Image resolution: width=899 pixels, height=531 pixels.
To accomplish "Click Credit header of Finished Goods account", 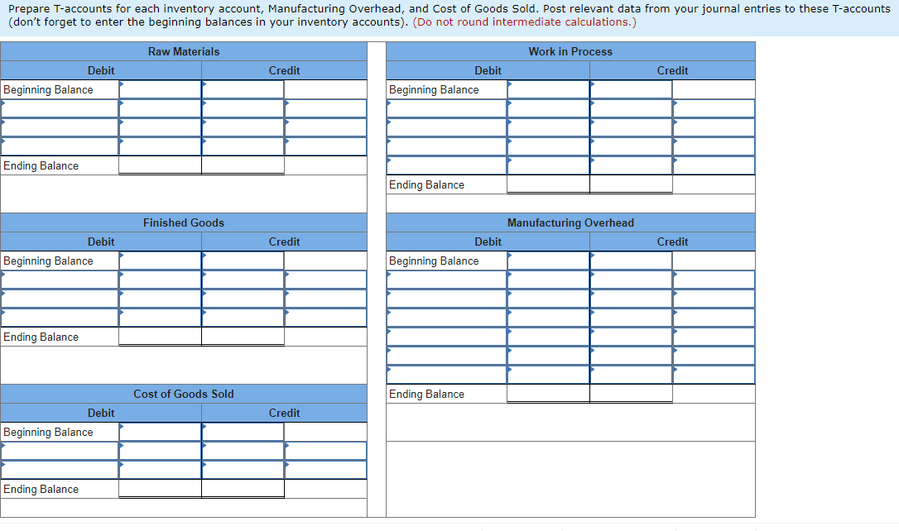I will (285, 242).
